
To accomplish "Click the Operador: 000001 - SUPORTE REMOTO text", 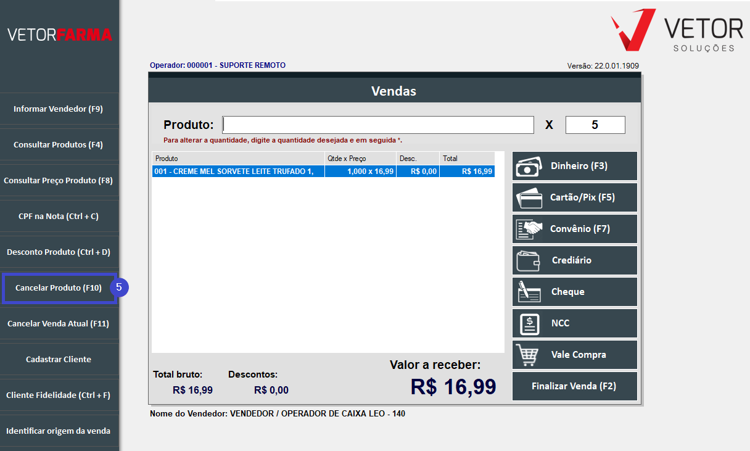I will coord(218,65).
